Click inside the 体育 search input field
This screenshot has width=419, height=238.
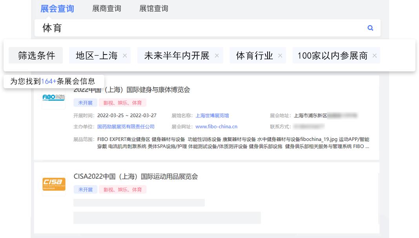tap(118, 27)
